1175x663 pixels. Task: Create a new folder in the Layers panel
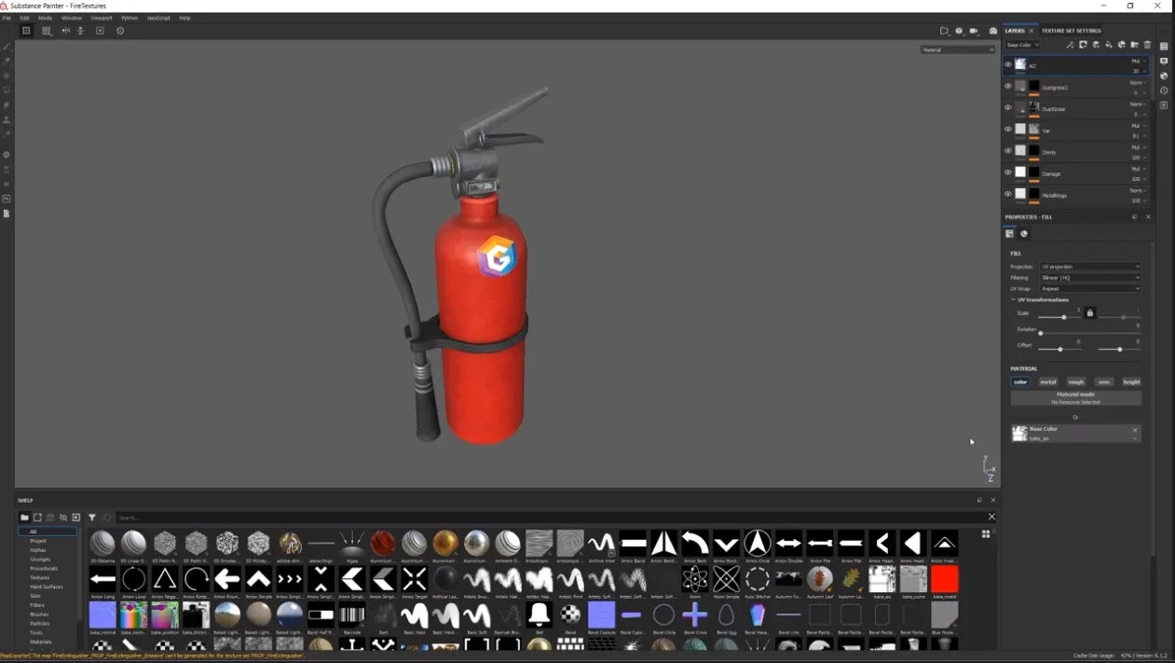point(1135,44)
